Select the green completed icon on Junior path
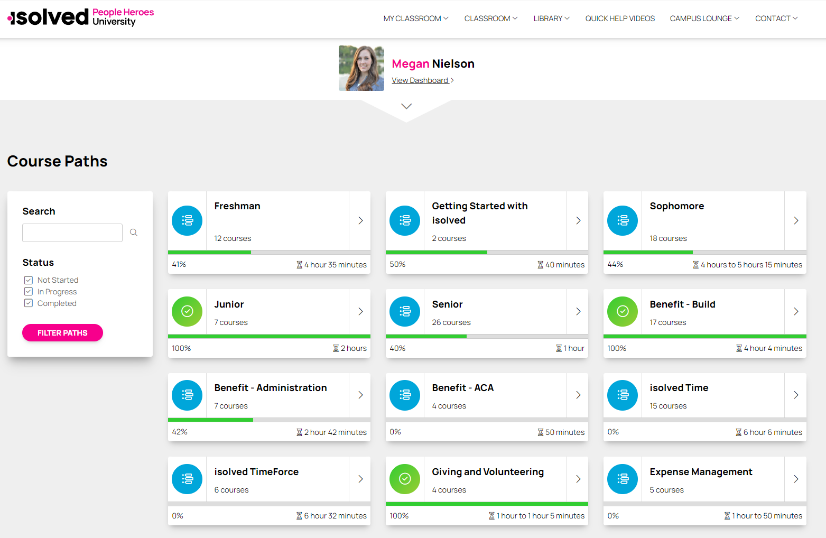Screen dimensions: 826x538 pos(187,311)
